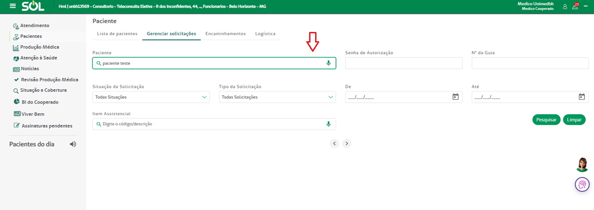Click the SOL logo

pos(33,6)
